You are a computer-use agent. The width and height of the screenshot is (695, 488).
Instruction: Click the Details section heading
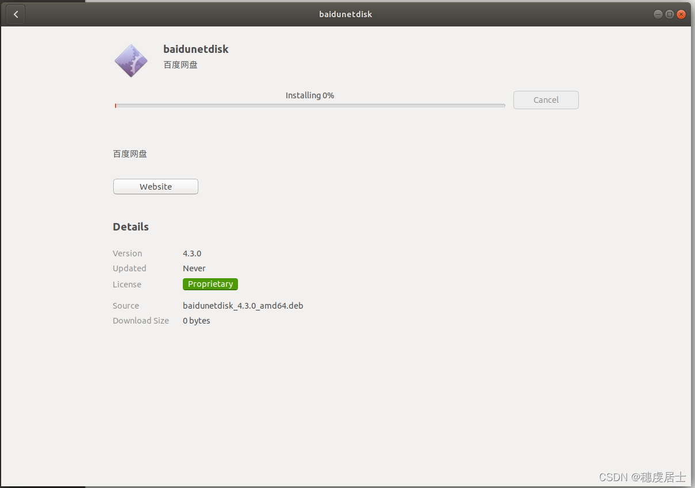pos(131,227)
